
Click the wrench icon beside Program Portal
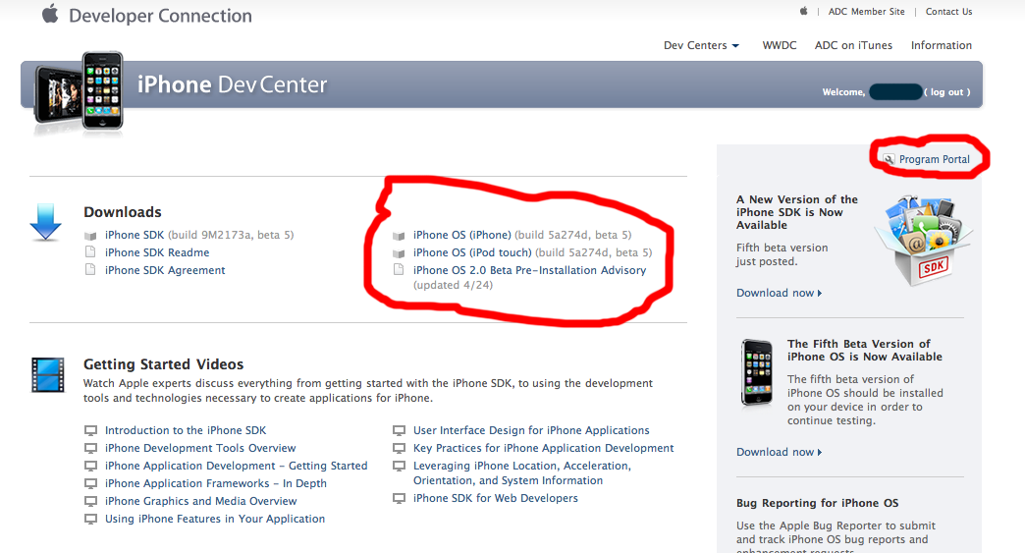890,159
